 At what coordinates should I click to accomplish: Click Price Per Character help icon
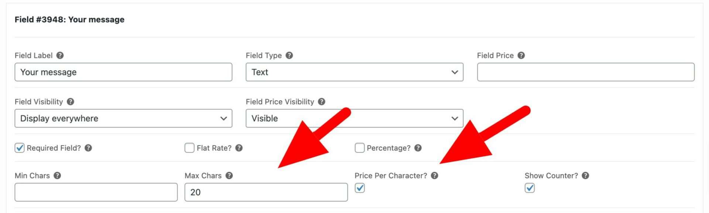coord(434,175)
